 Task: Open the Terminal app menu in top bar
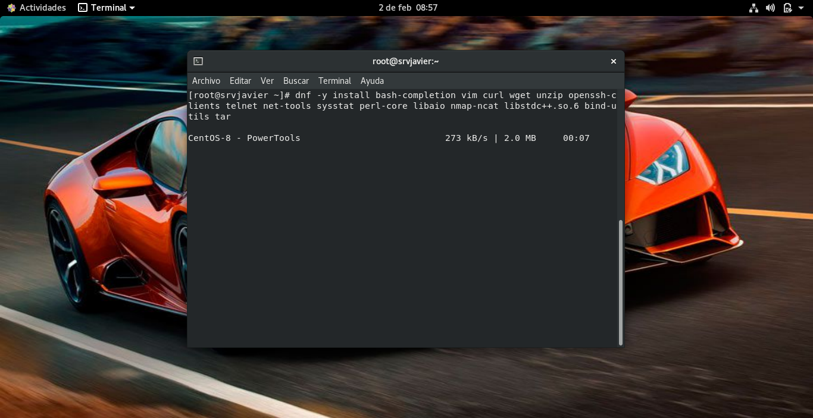(x=107, y=8)
